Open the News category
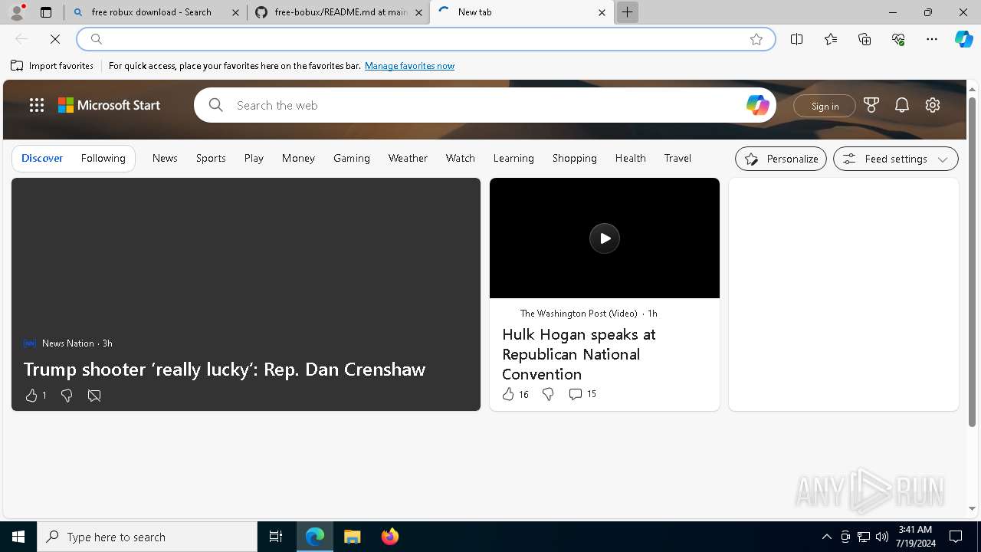 tap(165, 158)
